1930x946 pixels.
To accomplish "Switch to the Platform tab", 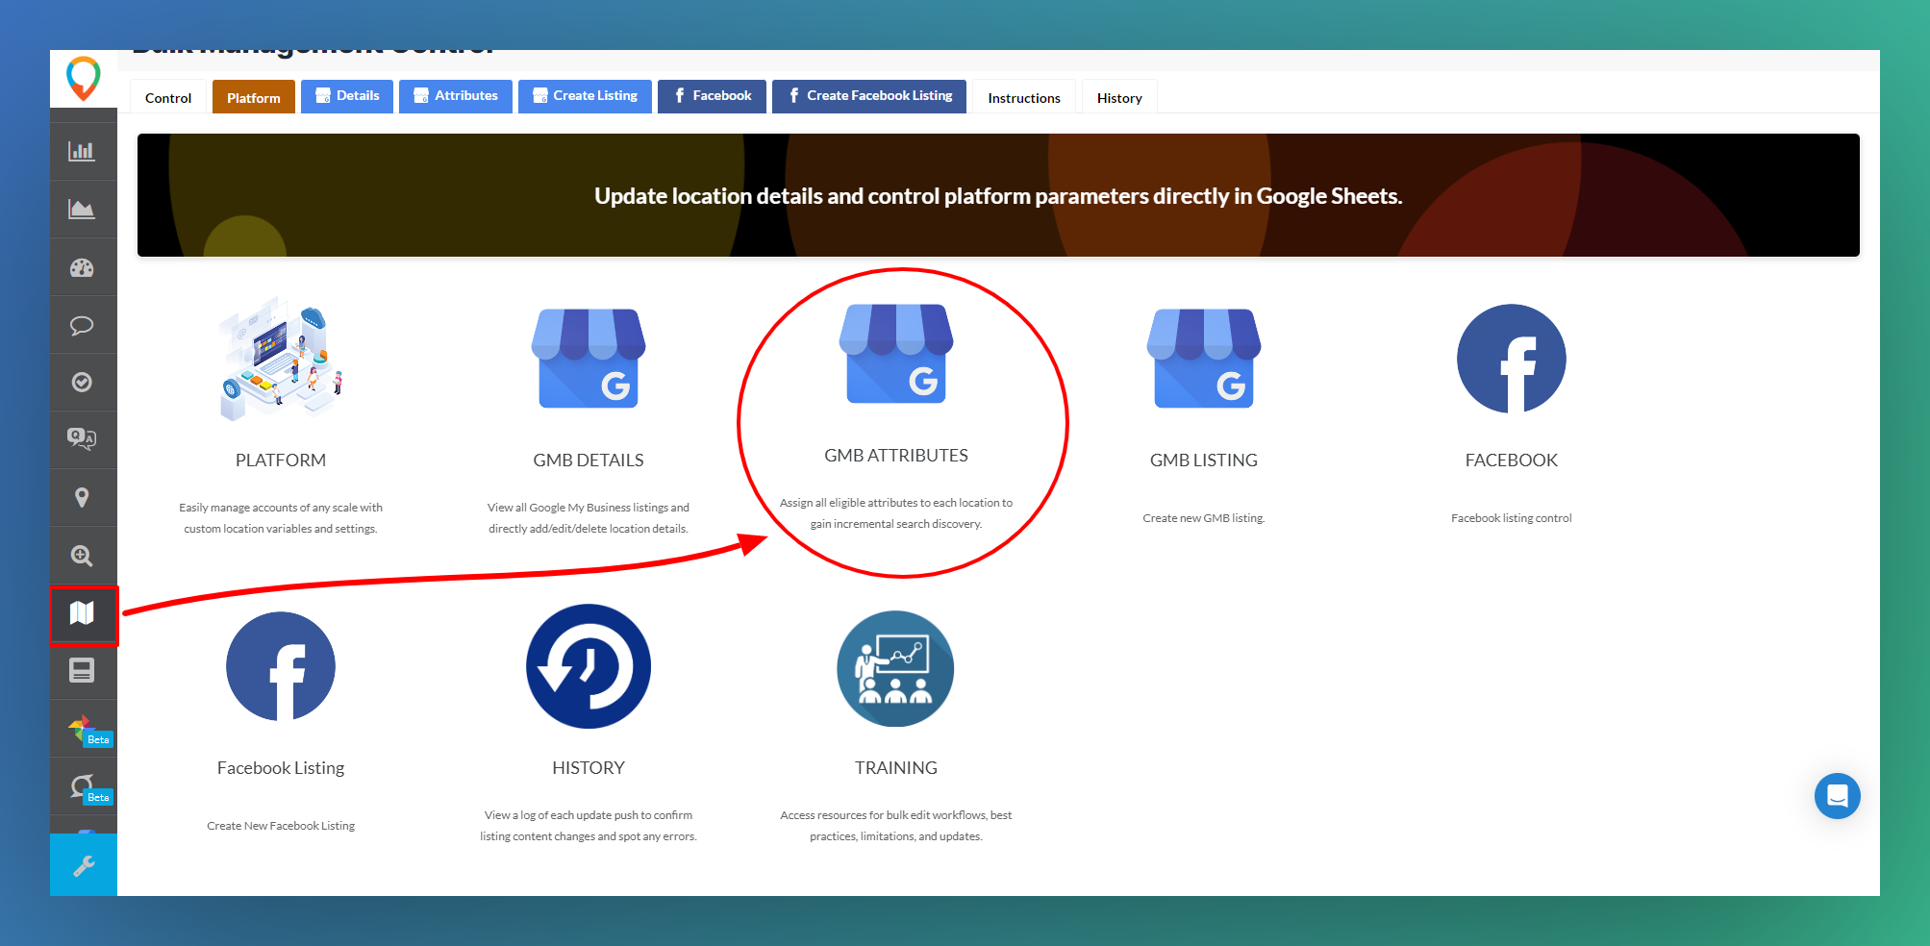I will coord(254,97).
